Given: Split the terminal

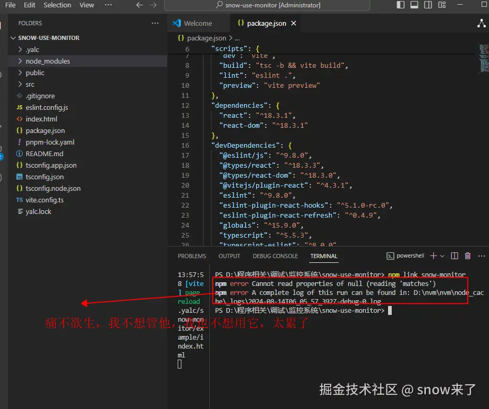Looking at the screenshot, I should click(454, 256).
